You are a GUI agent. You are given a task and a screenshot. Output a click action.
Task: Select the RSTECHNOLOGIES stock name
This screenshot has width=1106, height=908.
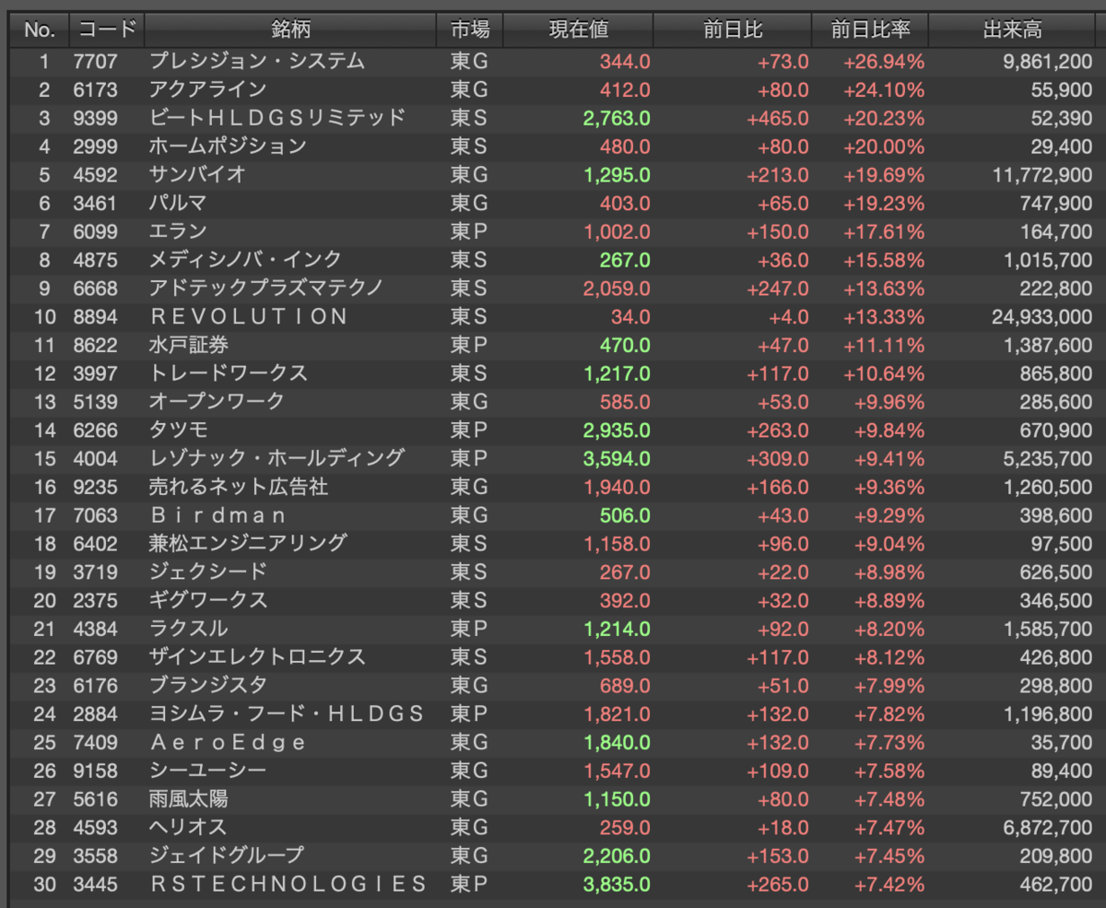pyautogui.click(x=288, y=885)
